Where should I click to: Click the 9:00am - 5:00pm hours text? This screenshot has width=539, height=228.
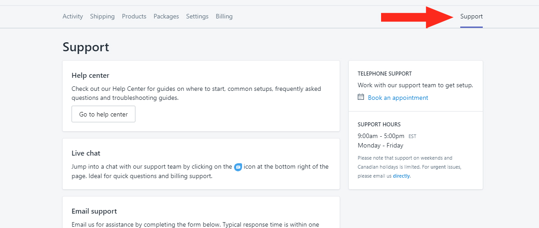point(381,136)
